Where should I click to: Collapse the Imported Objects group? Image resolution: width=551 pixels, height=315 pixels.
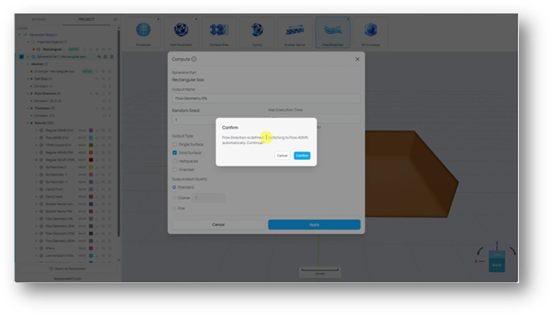click(x=28, y=42)
